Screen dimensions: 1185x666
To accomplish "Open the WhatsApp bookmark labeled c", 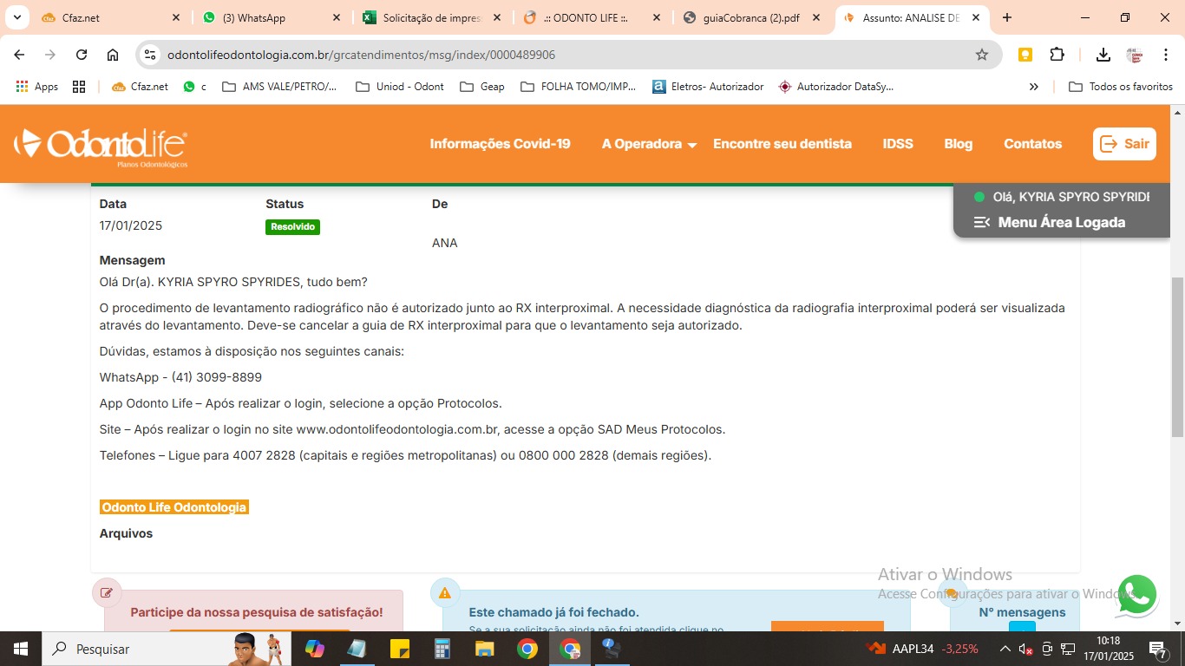I will [194, 87].
